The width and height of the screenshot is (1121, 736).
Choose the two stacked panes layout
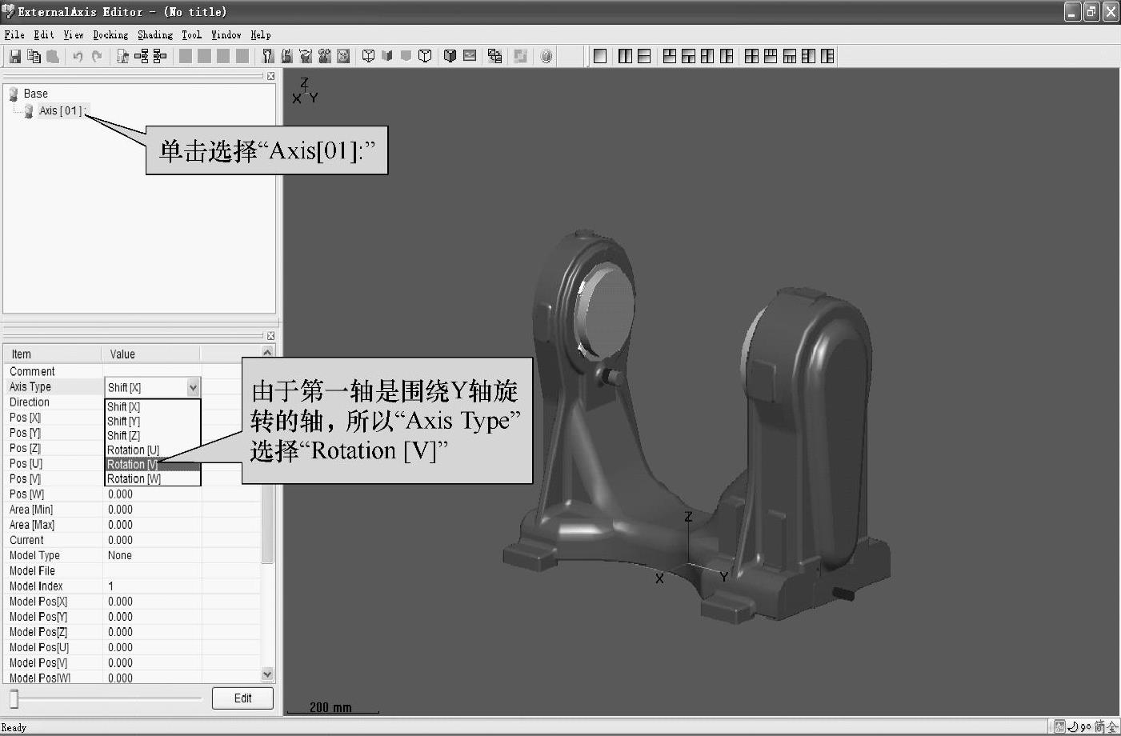(644, 56)
